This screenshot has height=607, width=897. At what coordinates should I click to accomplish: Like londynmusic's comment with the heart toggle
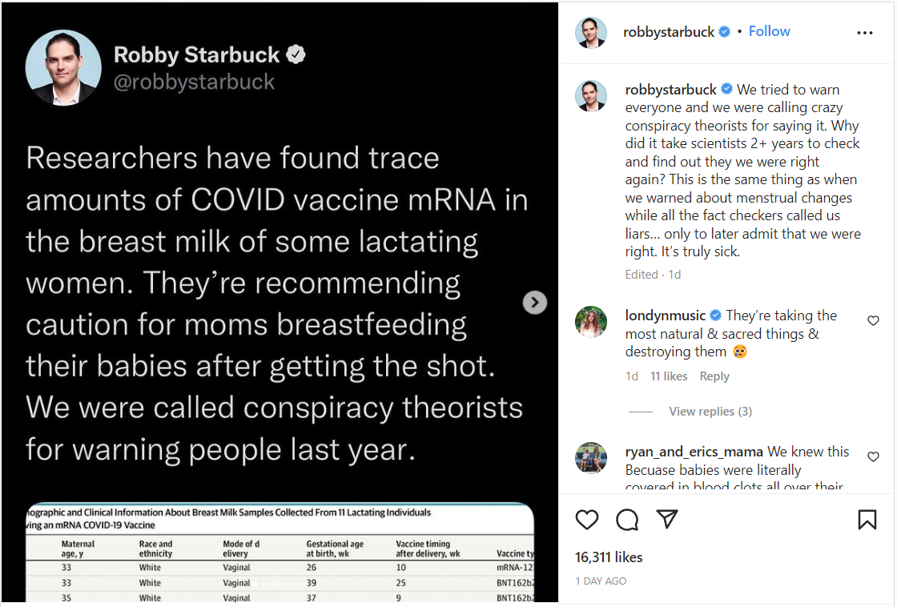873,320
